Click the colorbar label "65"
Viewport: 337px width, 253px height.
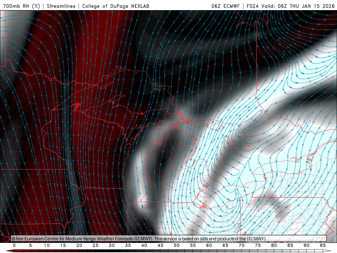click(225, 245)
